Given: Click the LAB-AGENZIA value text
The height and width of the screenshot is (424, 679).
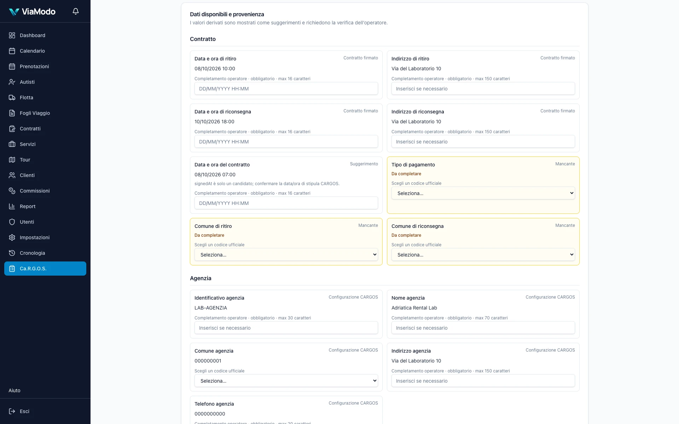Looking at the screenshot, I should coord(211,308).
